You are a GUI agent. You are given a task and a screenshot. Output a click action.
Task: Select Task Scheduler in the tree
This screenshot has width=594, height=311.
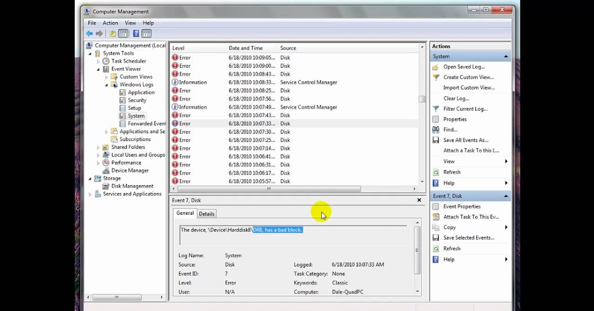(x=129, y=61)
